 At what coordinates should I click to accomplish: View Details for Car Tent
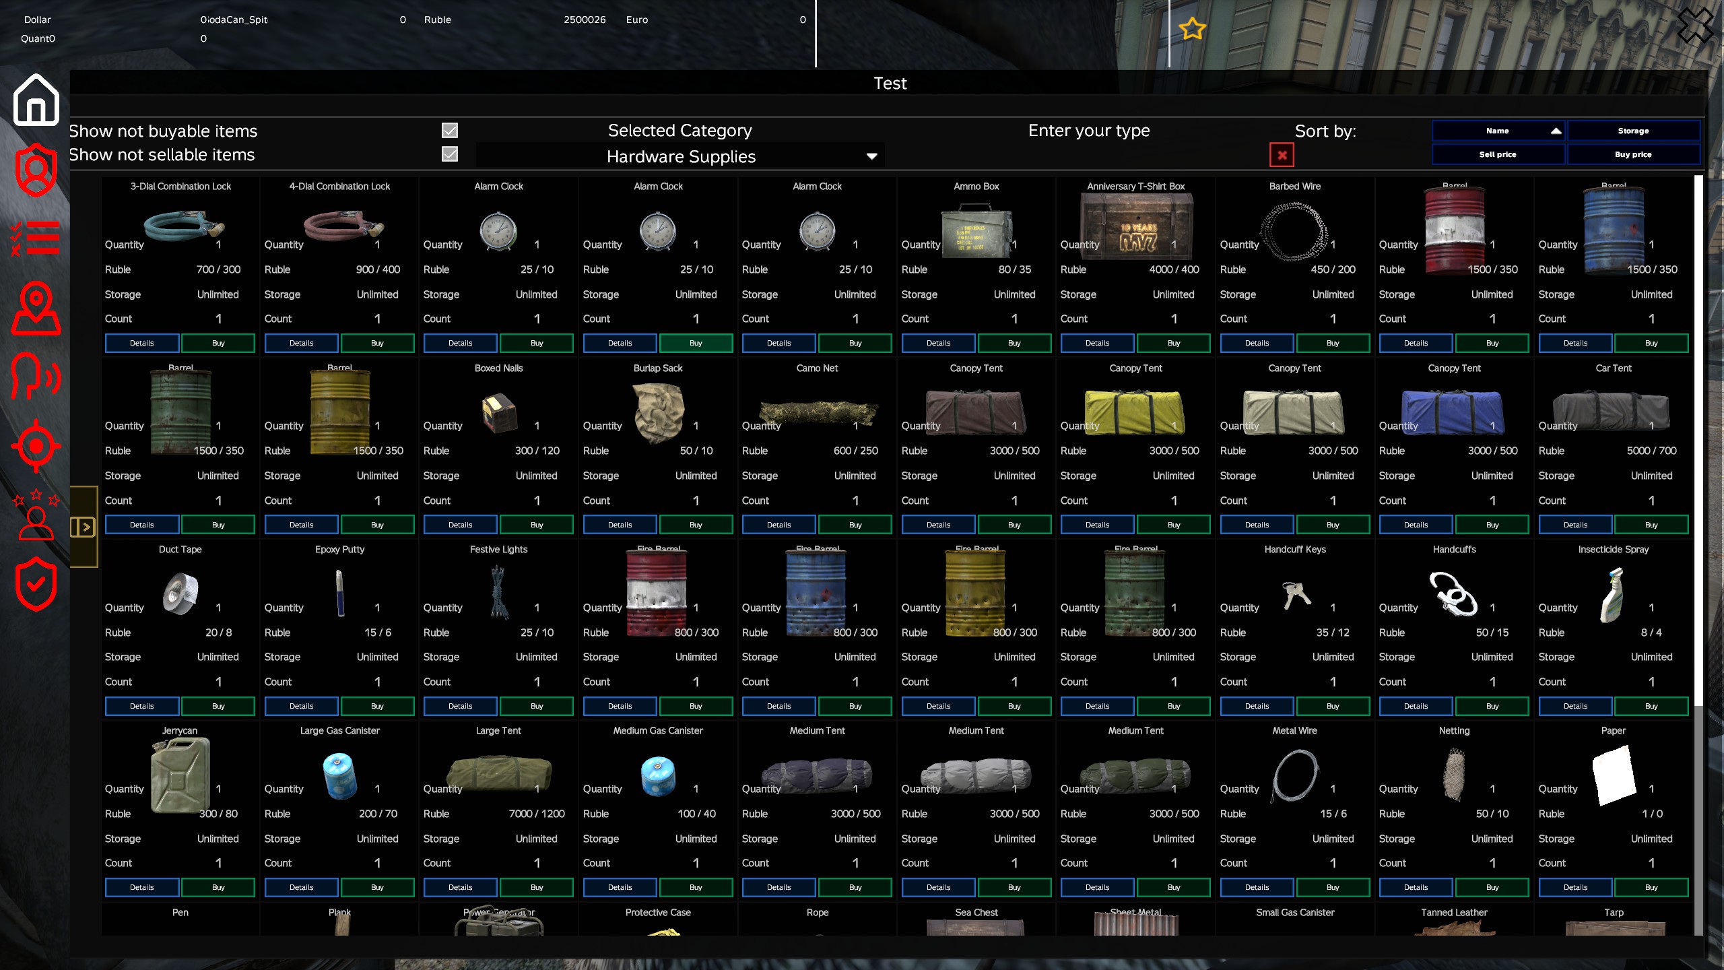(x=1575, y=525)
